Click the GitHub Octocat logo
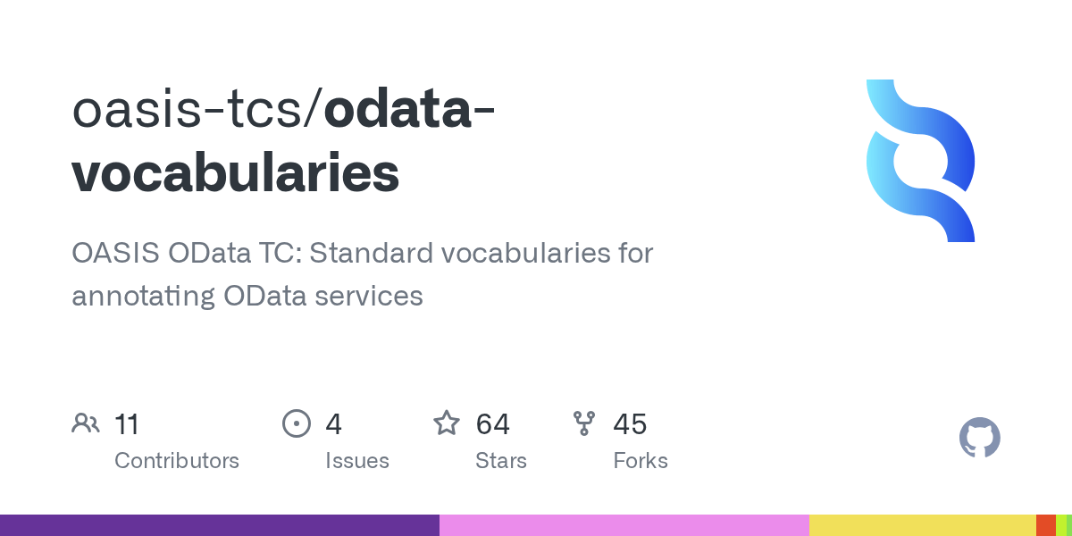Screen dimensions: 1072x536 [x=980, y=439]
